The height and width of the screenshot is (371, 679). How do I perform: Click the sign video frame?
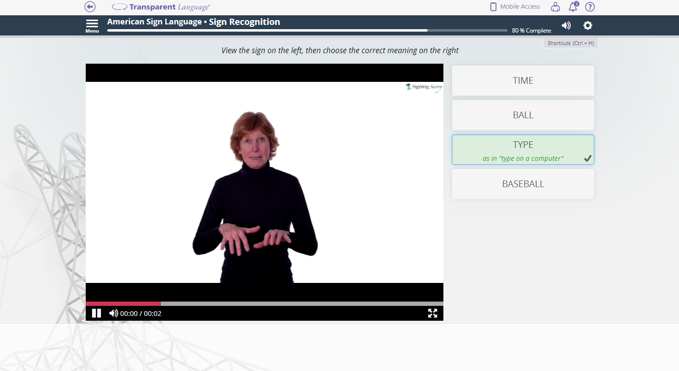[x=264, y=182]
